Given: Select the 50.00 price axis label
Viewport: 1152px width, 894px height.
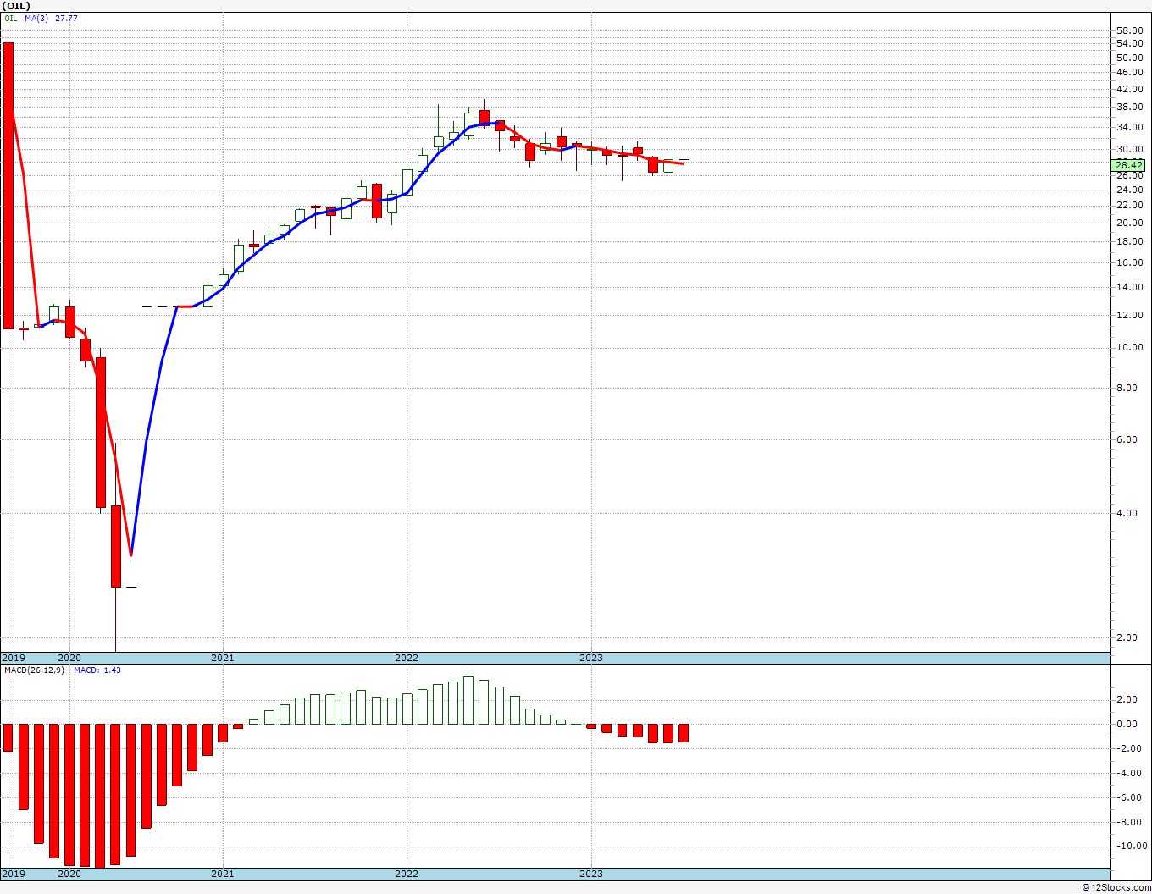Looking at the screenshot, I should [1130, 58].
